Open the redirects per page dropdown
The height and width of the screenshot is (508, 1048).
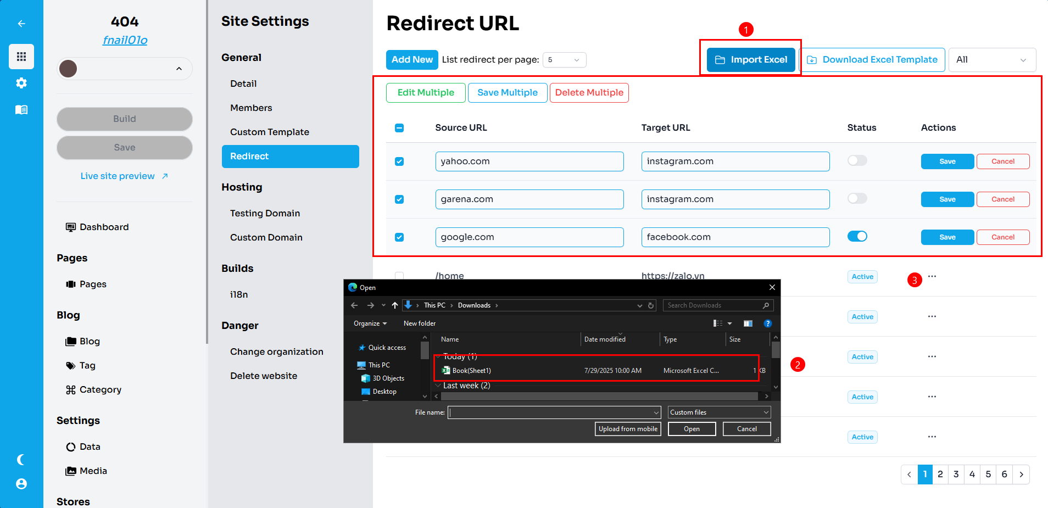click(564, 60)
